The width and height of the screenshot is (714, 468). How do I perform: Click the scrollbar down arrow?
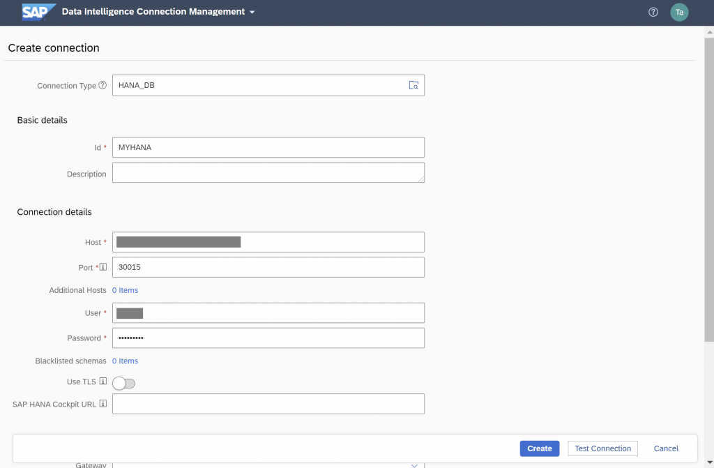point(709,463)
